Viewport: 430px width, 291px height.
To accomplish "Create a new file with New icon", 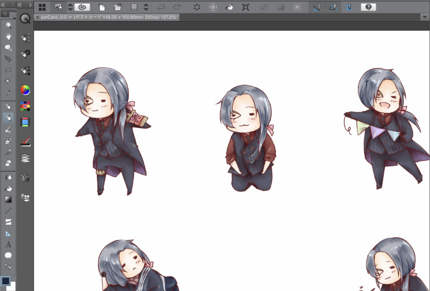I will (x=102, y=7).
